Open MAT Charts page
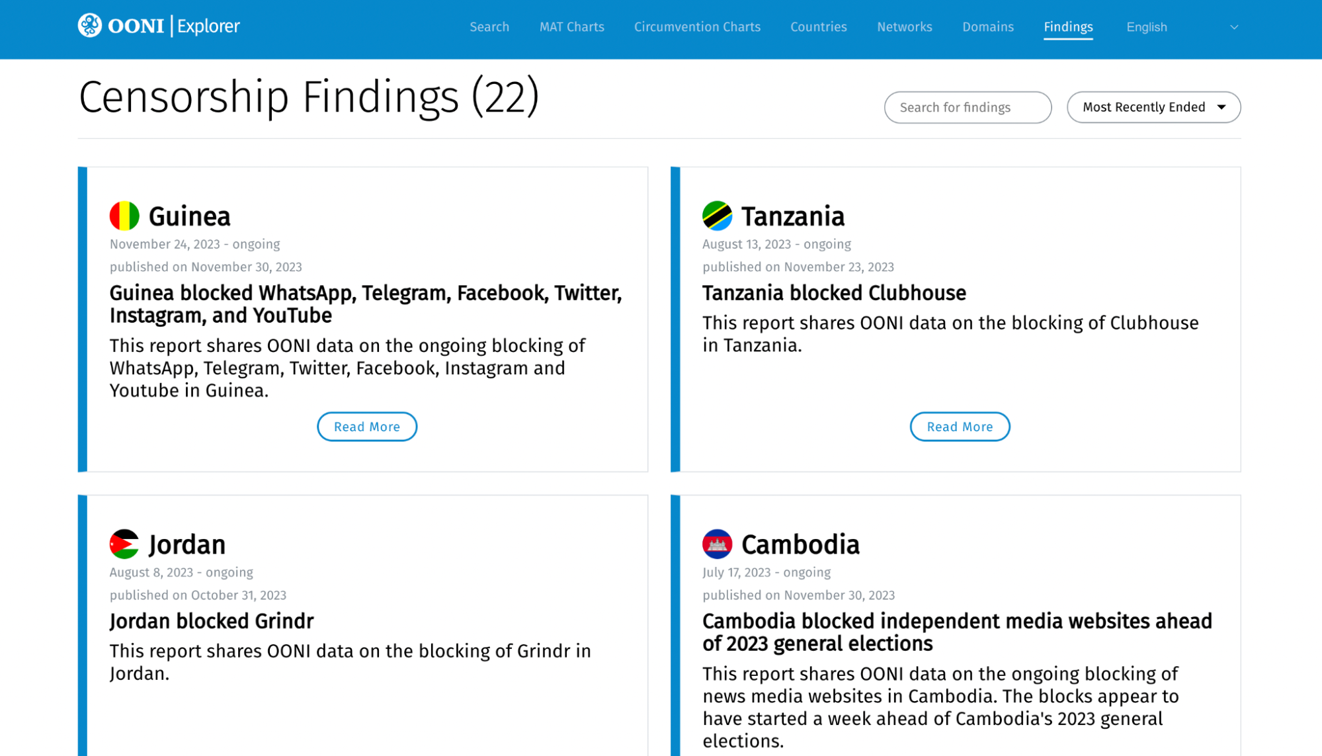 [x=571, y=27]
